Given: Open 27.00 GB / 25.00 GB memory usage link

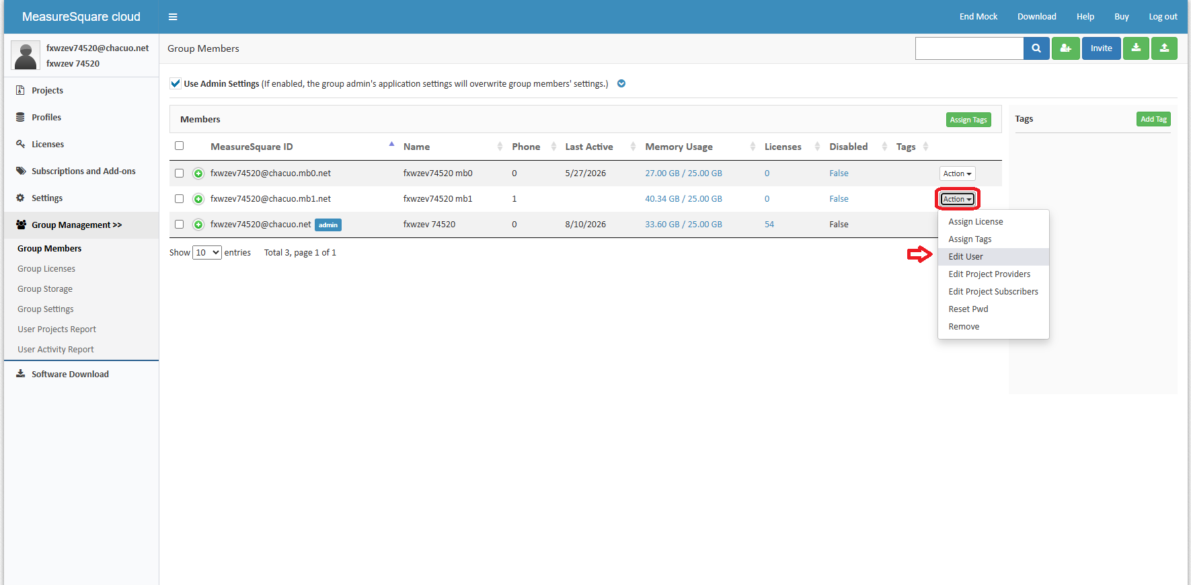Looking at the screenshot, I should [683, 173].
